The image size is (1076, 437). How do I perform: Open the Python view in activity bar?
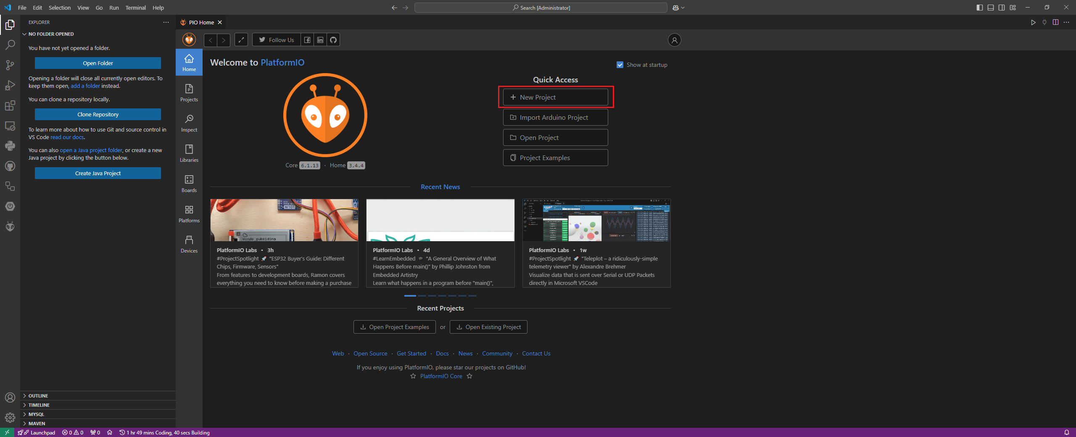[10, 146]
